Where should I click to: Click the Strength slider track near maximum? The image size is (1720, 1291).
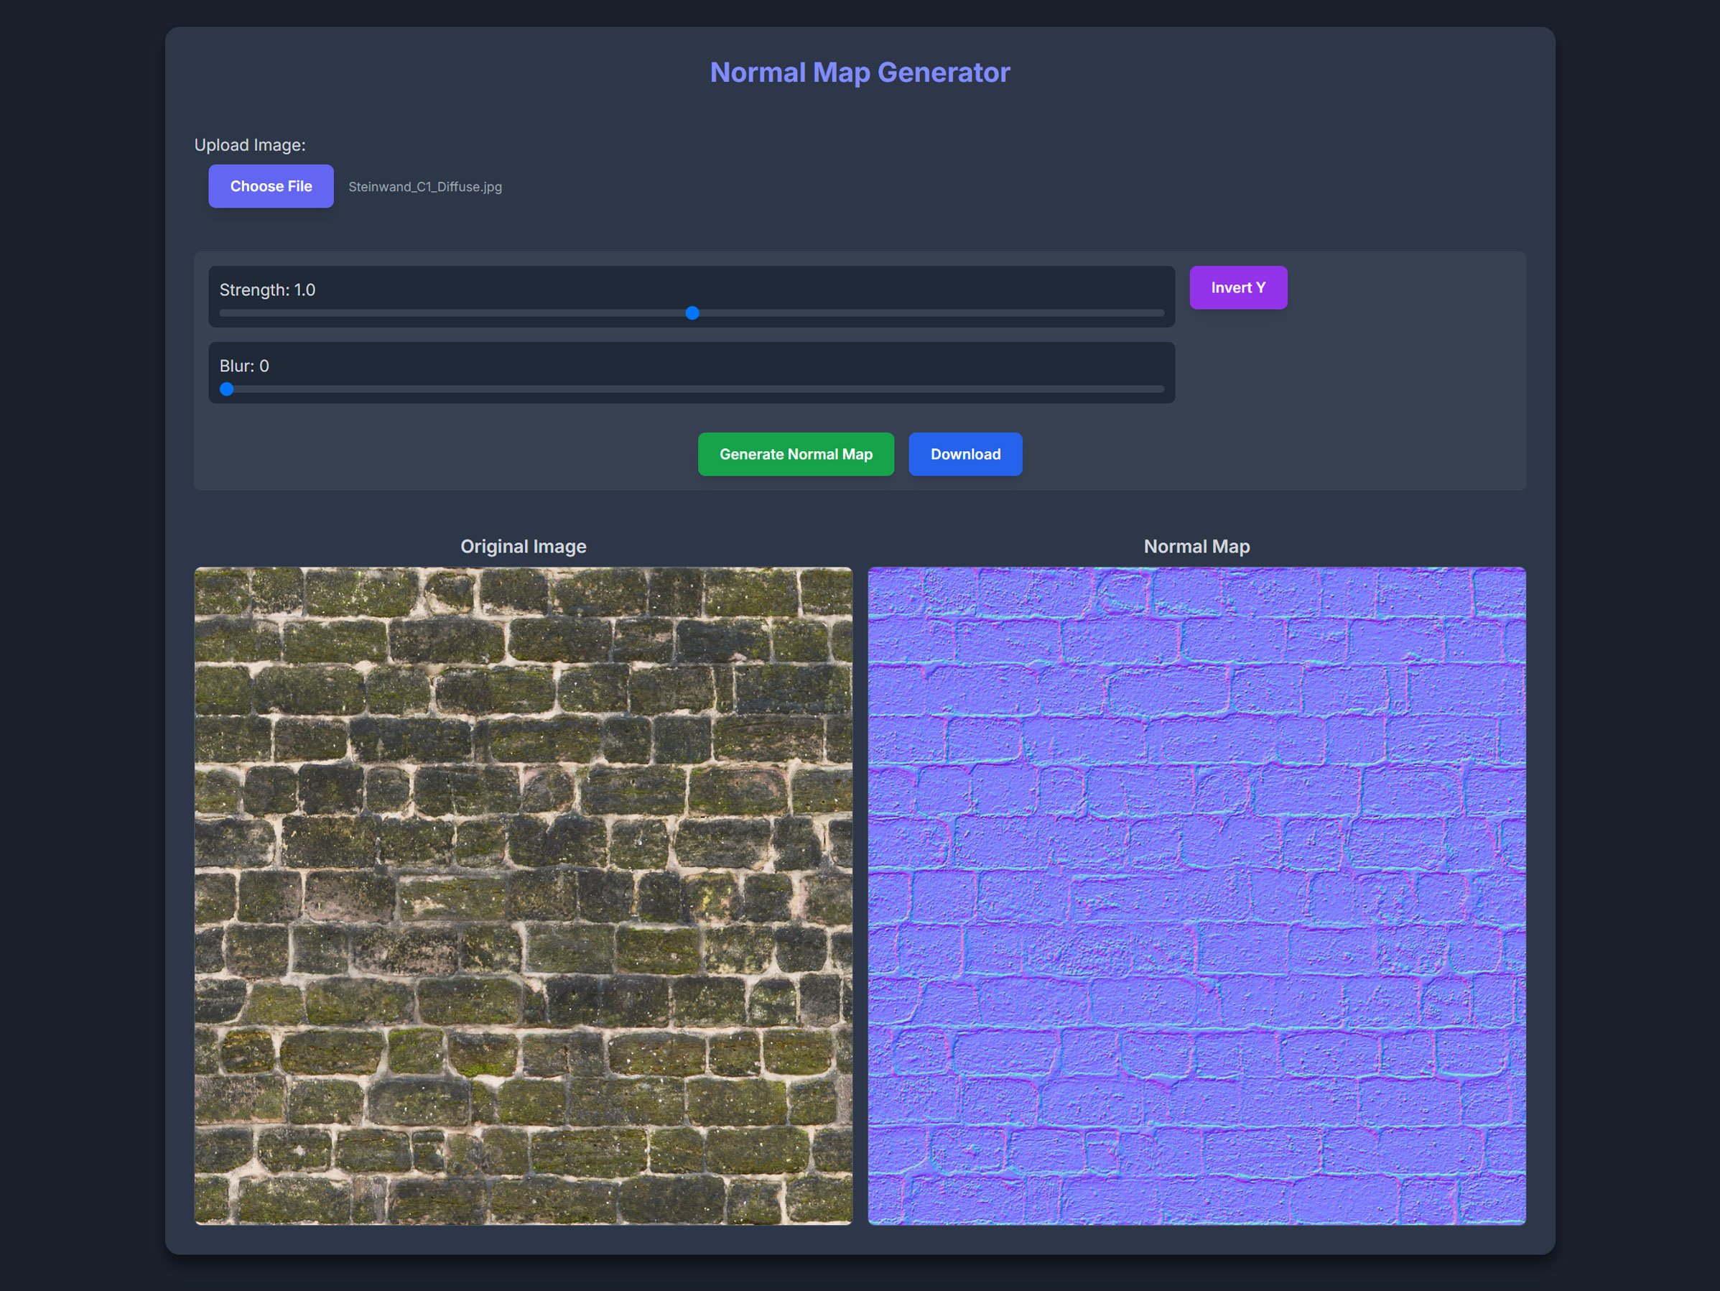click(x=1150, y=313)
